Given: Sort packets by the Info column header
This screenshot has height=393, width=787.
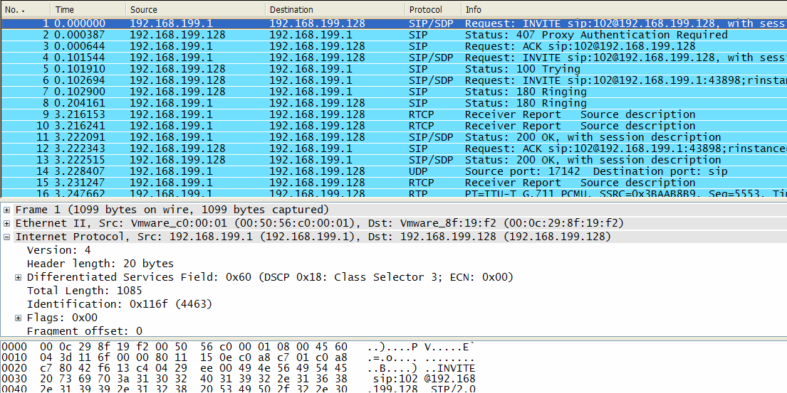Looking at the screenshot, I should (624, 9).
